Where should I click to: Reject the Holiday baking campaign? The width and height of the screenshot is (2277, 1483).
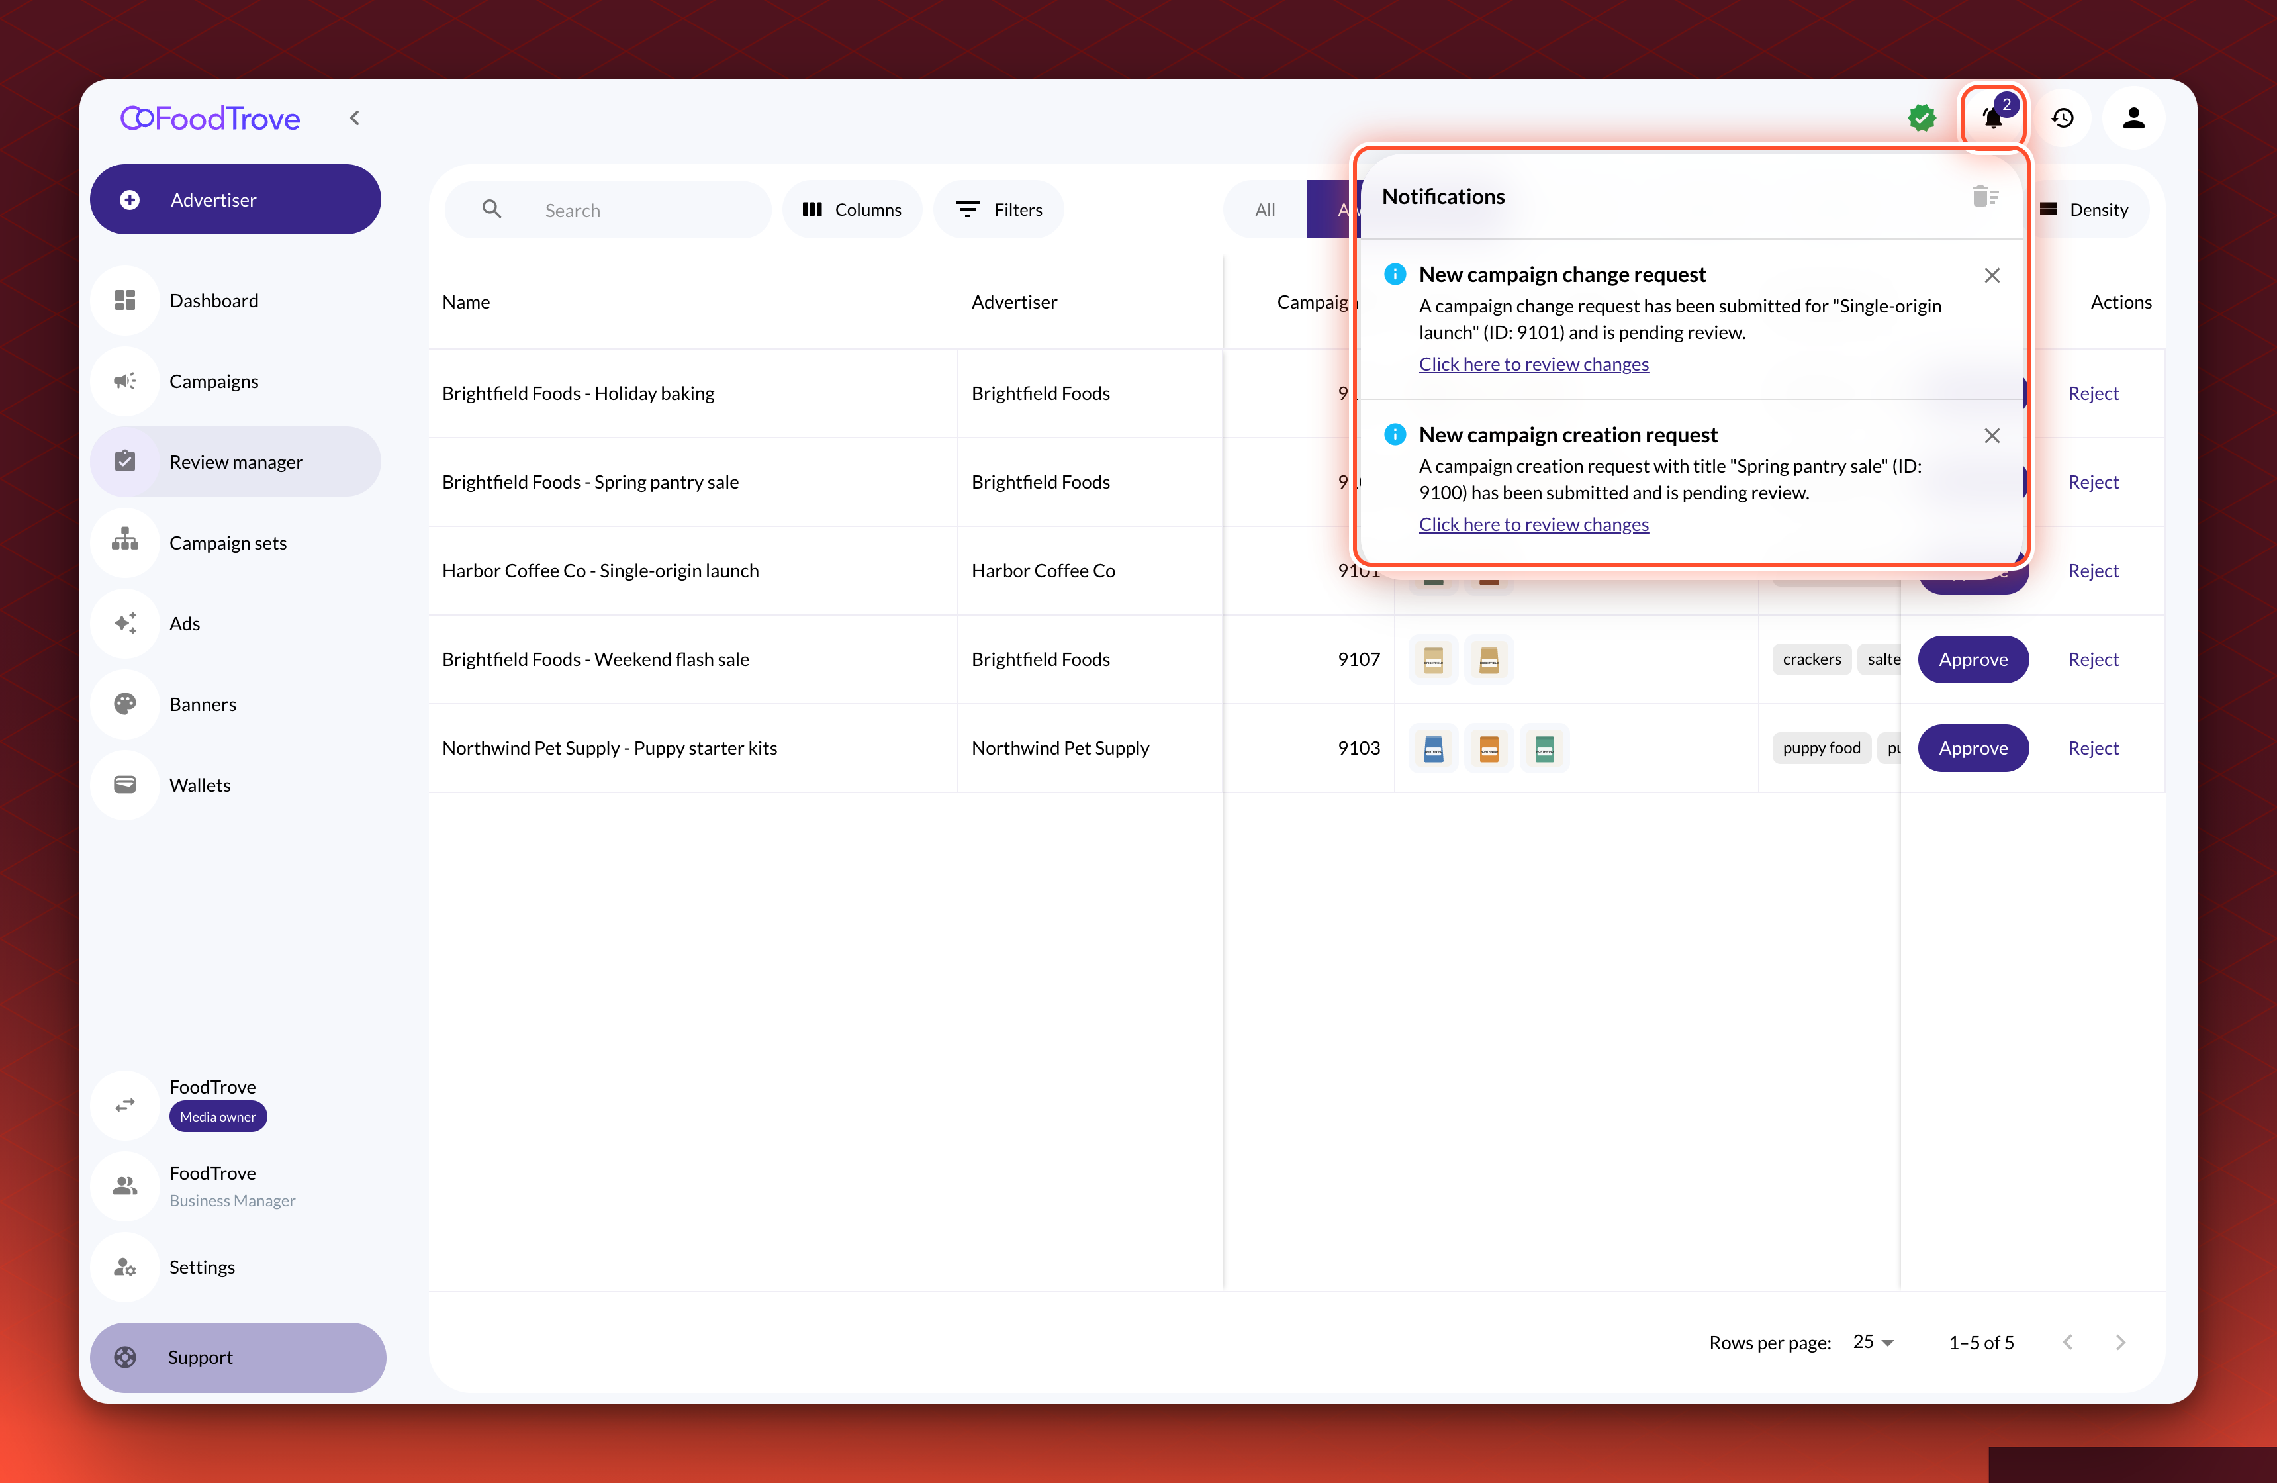pyautogui.click(x=2093, y=393)
